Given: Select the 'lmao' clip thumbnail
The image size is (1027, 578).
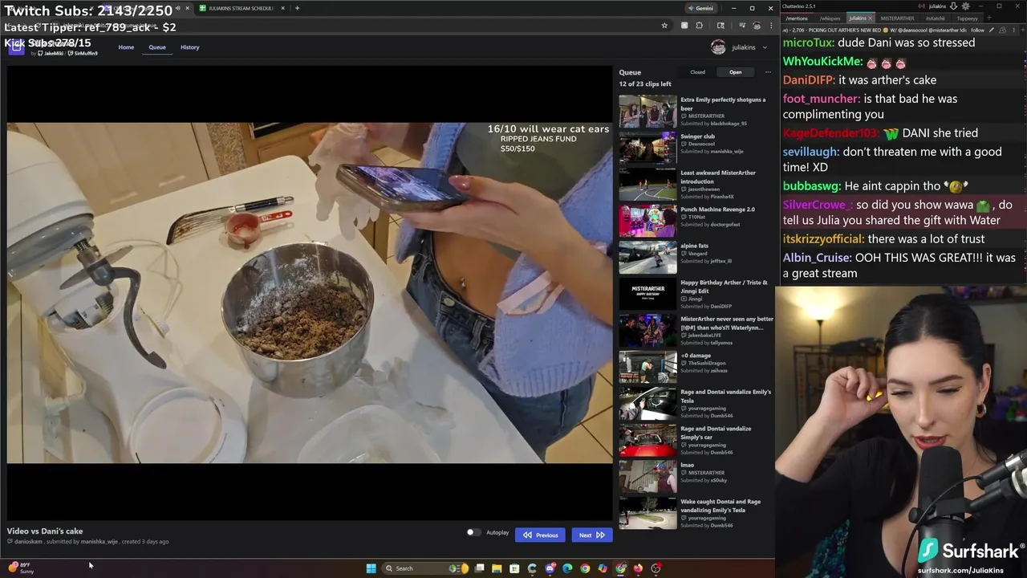Looking at the screenshot, I should coord(647,477).
